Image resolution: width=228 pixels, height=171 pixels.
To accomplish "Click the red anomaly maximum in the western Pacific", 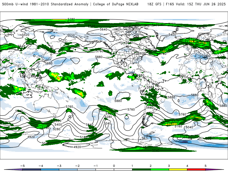I will click(58, 78).
